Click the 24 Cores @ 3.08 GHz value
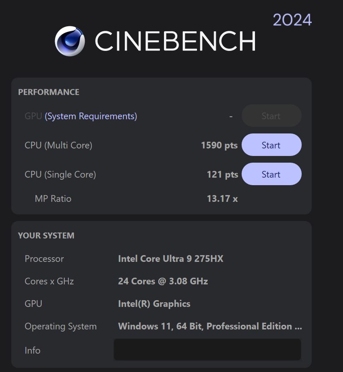 (163, 281)
